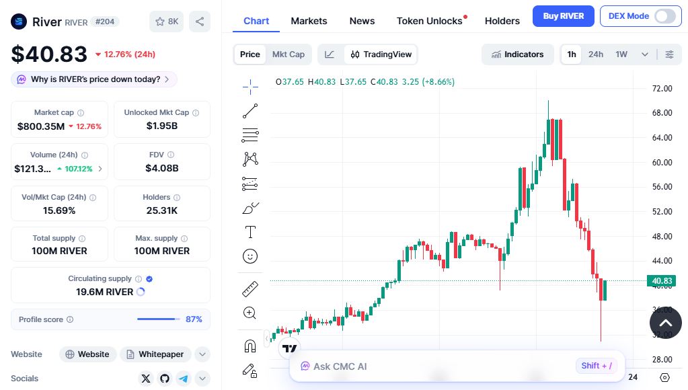Open the Markets tab
688x390 pixels.
pyautogui.click(x=309, y=21)
